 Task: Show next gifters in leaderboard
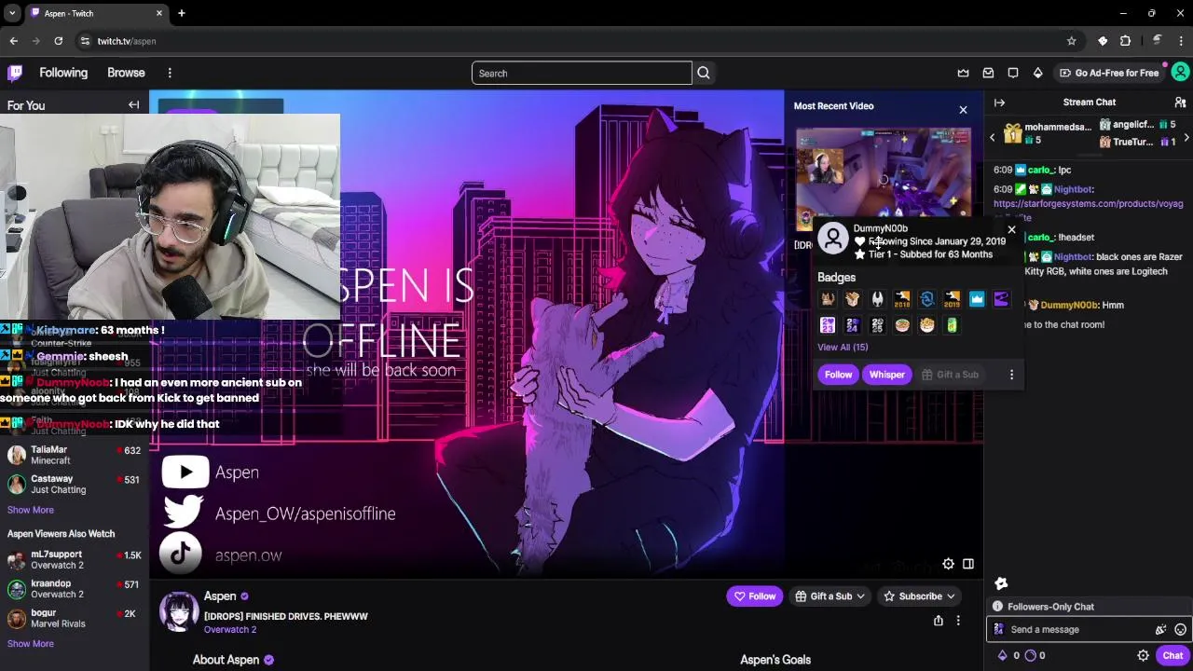(x=1186, y=137)
